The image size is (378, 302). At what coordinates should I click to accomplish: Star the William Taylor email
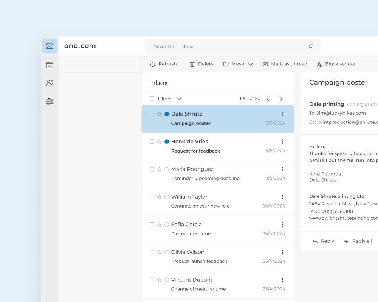click(x=159, y=197)
